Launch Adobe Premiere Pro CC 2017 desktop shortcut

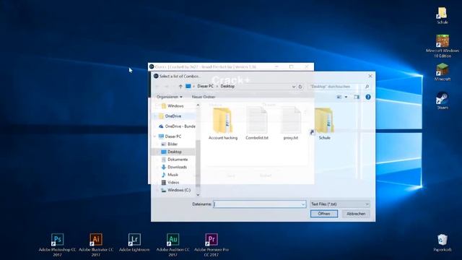coord(212,244)
